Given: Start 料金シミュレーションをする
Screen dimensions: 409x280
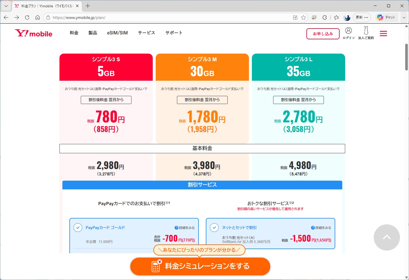Looking at the screenshot, I should tap(200, 266).
